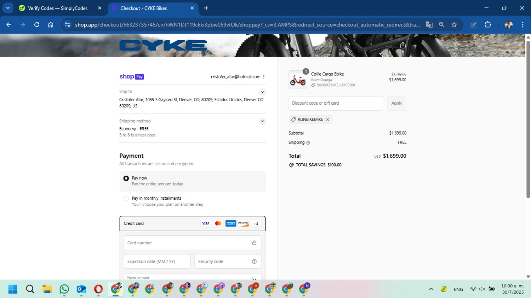Open the zoom magnifier in address bar
The image size is (531, 298).
(441, 25)
